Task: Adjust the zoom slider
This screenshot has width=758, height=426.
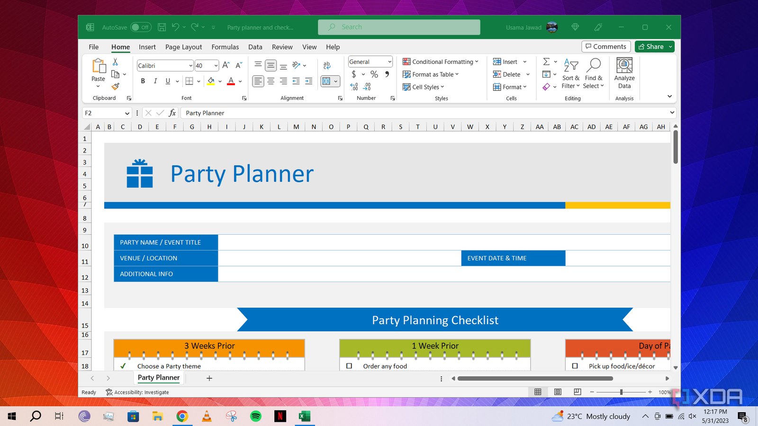Action: (x=621, y=392)
